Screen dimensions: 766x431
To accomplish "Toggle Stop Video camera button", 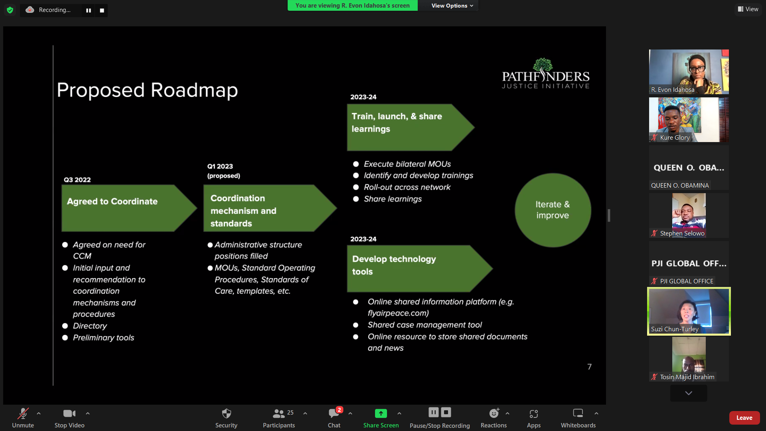I will pyautogui.click(x=69, y=413).
